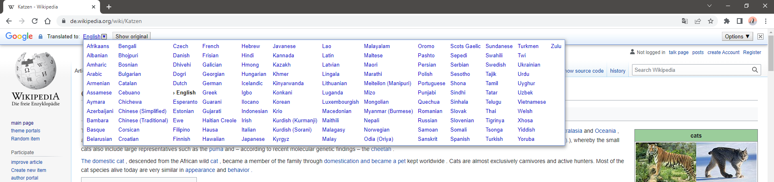Reload the page with refresh icon
The image size is (774, 182).
point(35,21)
